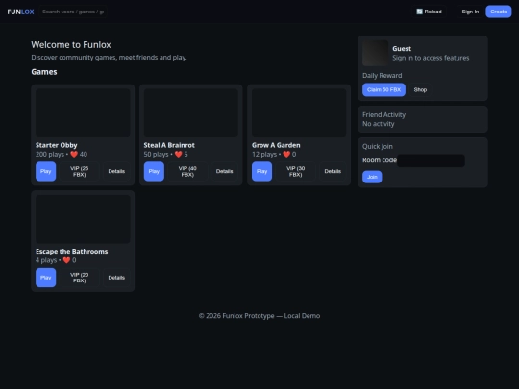Click the Guest username label
The image size is (519, 389).
point(402,49)
